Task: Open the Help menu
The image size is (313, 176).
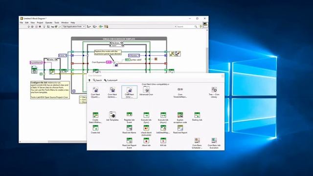Action: pyautogui.click(x=73, y=23)
